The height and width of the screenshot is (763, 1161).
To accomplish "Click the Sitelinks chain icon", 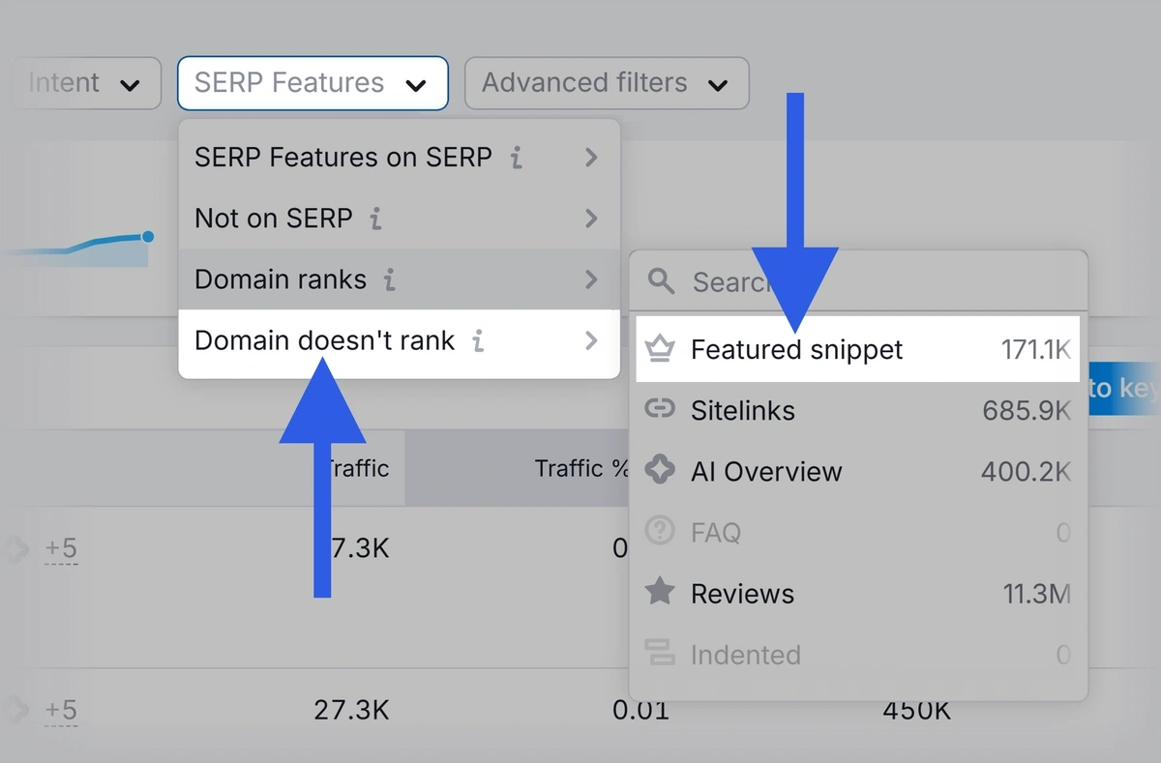I will tap(660, 410).
